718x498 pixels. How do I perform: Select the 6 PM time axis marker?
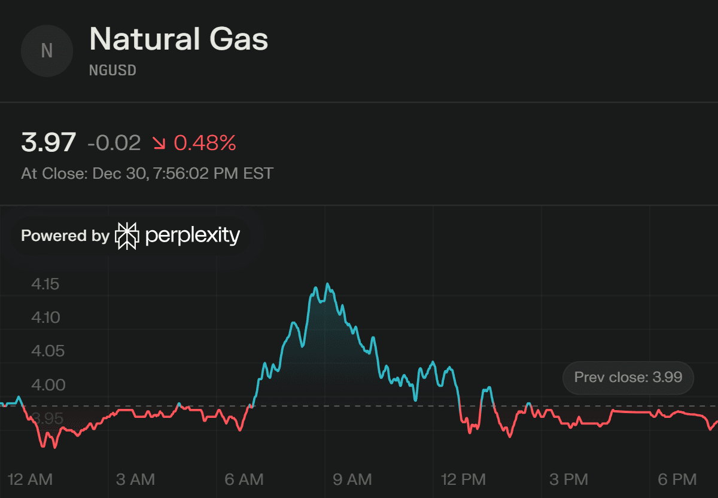coord(677,479)
